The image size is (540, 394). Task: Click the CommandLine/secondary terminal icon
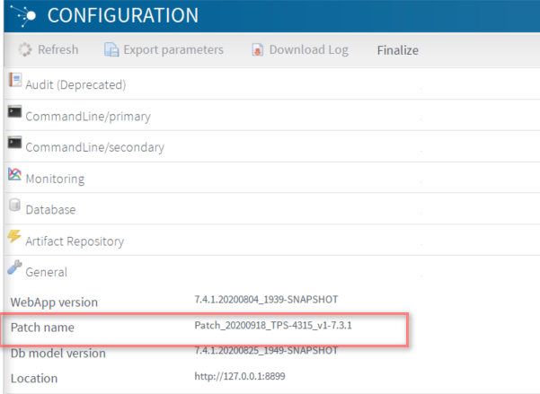pos(14,144)
